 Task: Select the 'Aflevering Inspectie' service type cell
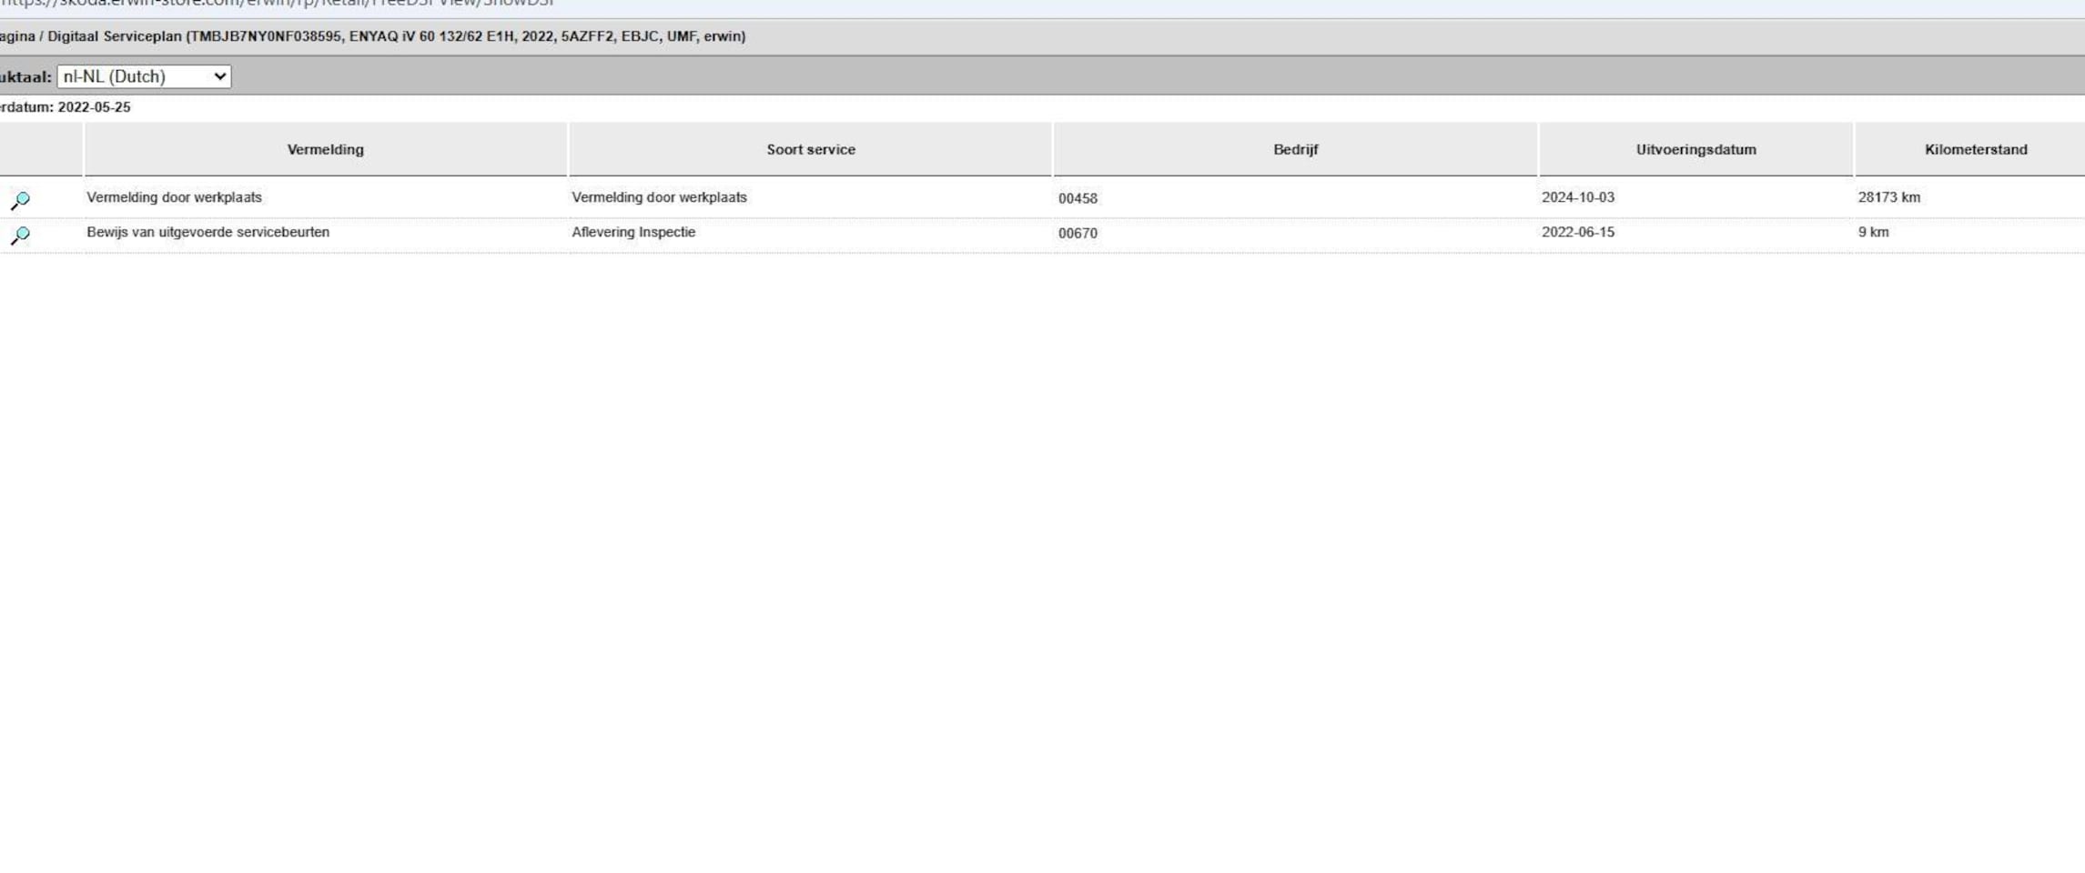(x=633, y=232)
